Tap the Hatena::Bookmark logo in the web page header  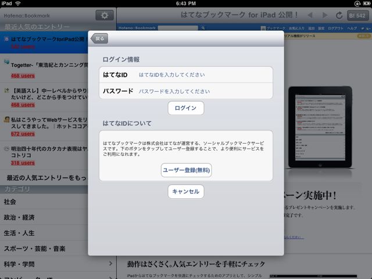tap(137, 28)
